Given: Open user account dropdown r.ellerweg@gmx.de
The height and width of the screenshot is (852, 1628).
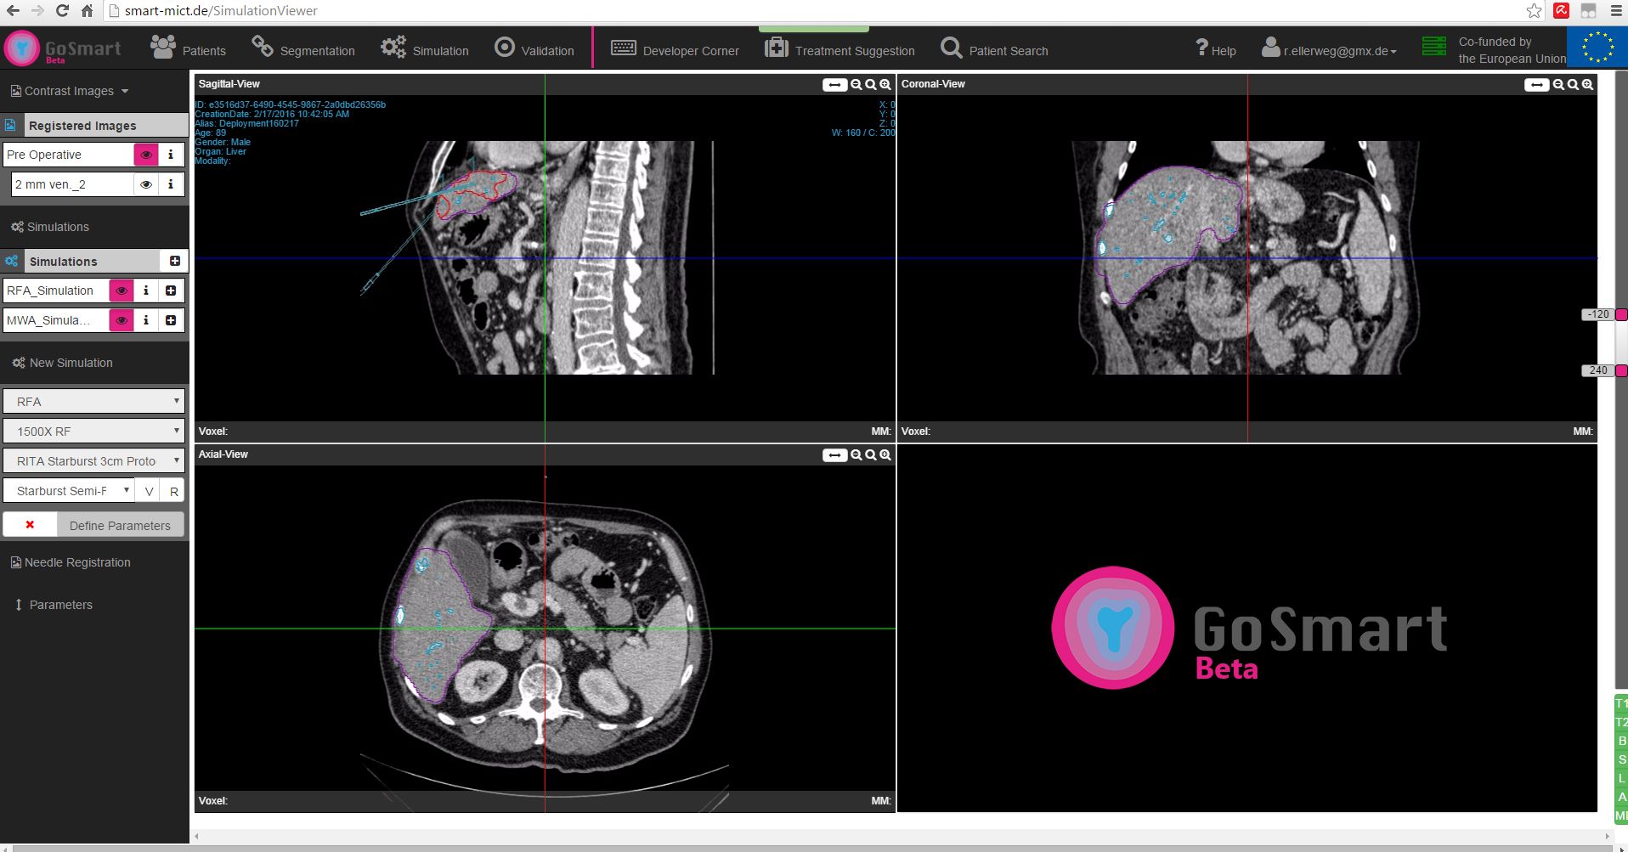Looking at the screenshot, I should click(1329, 49).
